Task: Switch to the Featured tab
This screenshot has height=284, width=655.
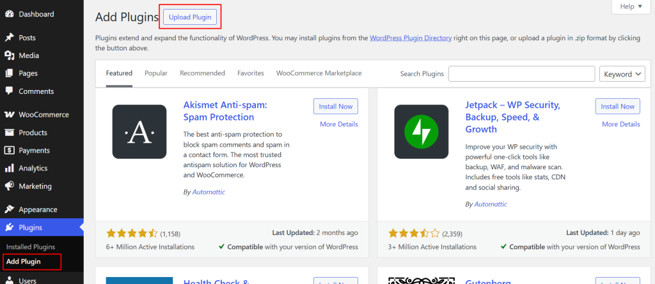Action: [x=119, y=73]
